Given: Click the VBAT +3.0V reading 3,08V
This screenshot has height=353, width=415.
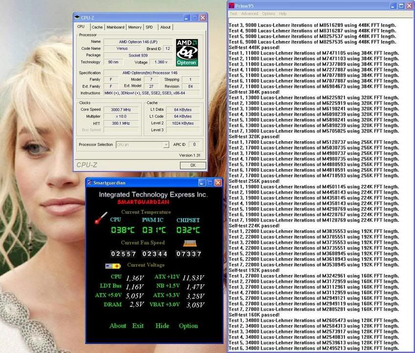Looking at the screenshot, I should click(195, 305).
